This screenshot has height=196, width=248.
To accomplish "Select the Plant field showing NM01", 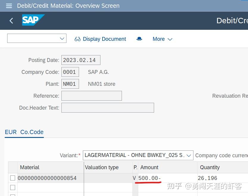I will pos(70,84).
